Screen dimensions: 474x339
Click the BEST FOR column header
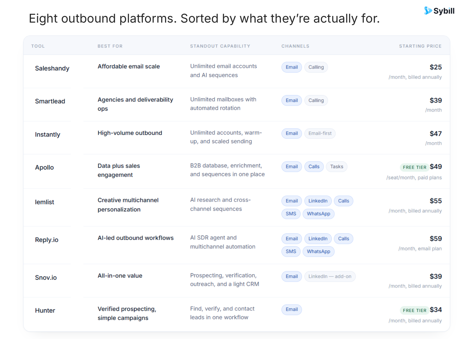(x=110, y=46)
